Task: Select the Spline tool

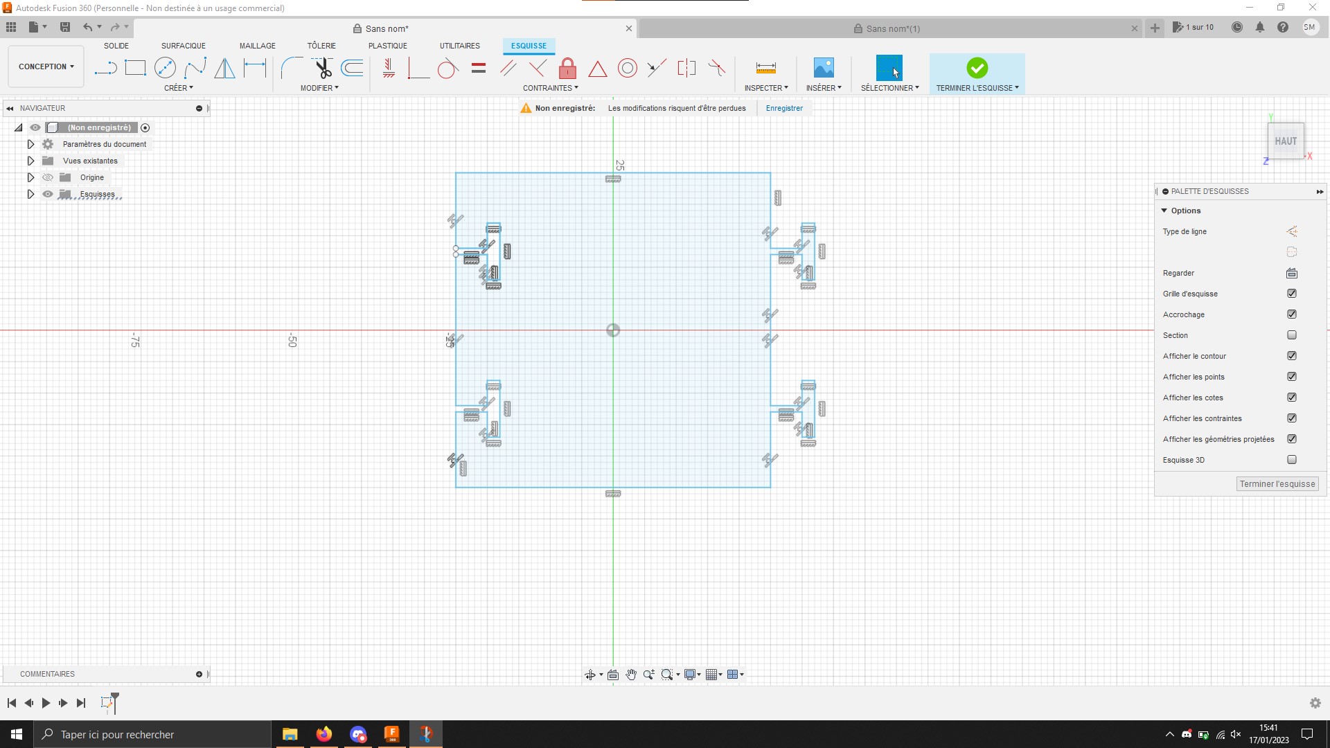Action: (x=195, y=68)
